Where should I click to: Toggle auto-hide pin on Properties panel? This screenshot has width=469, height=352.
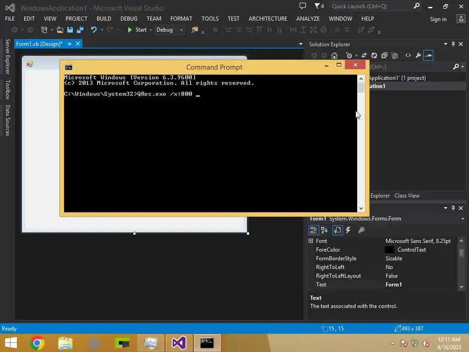point(453,208)
